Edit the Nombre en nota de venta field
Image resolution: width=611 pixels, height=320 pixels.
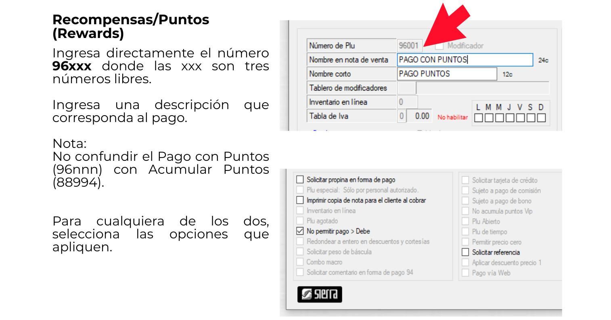pos(465,60)
